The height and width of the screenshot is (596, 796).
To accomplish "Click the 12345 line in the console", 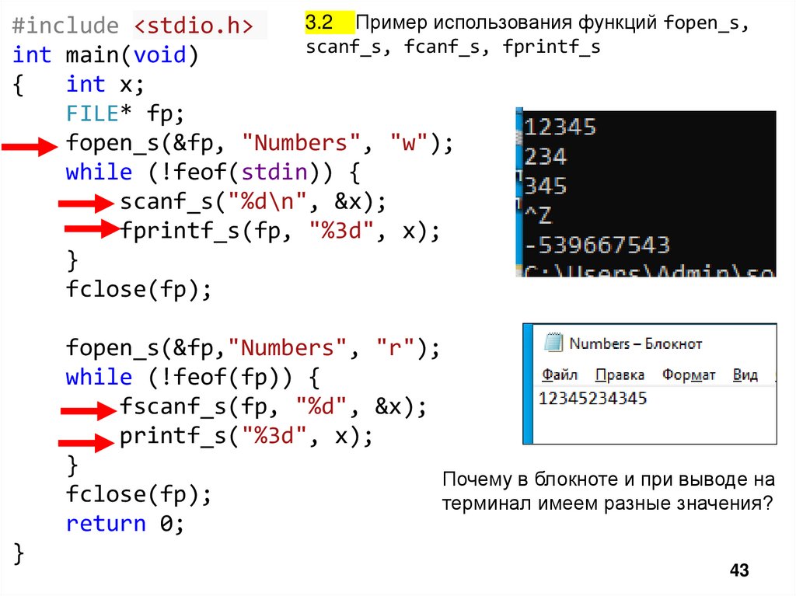I will point(560,127).
